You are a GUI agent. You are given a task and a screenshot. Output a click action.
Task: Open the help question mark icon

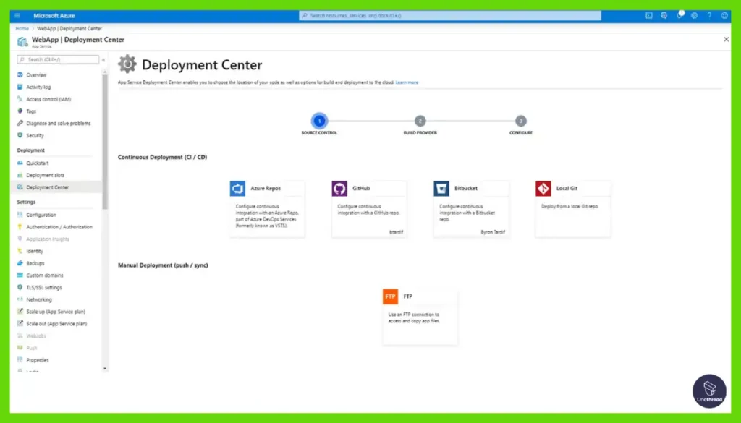(x=709, y=16)
